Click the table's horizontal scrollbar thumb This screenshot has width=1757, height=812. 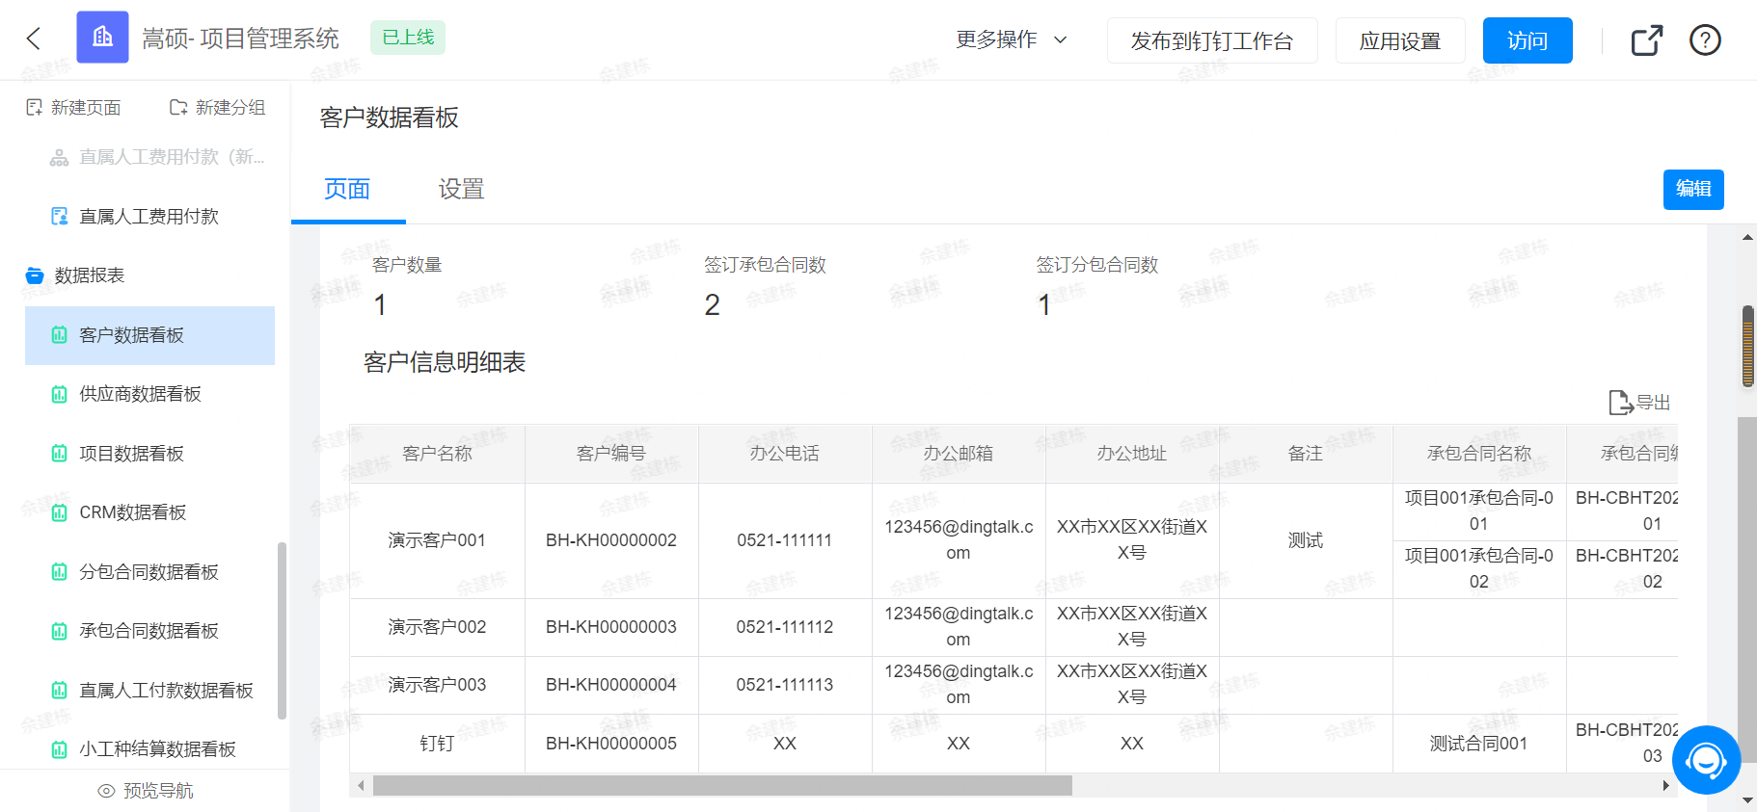tap(722, 786)
